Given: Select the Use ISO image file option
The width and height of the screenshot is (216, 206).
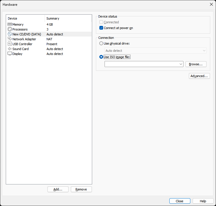Looking at the screenshot, I should click(101, 57).
